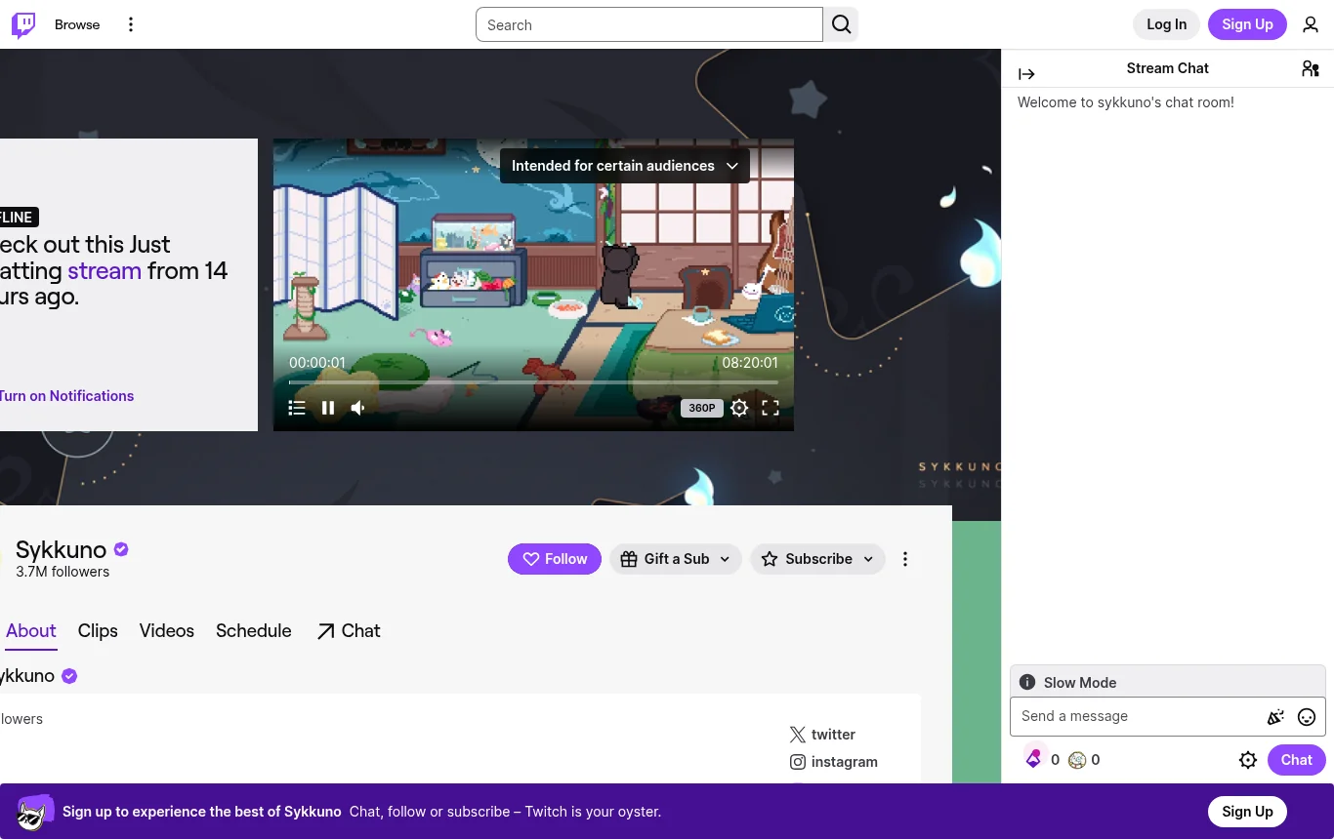Expand the Intended for certain audiences dropdown
The image size is (1334, 839).
[625, 166]
